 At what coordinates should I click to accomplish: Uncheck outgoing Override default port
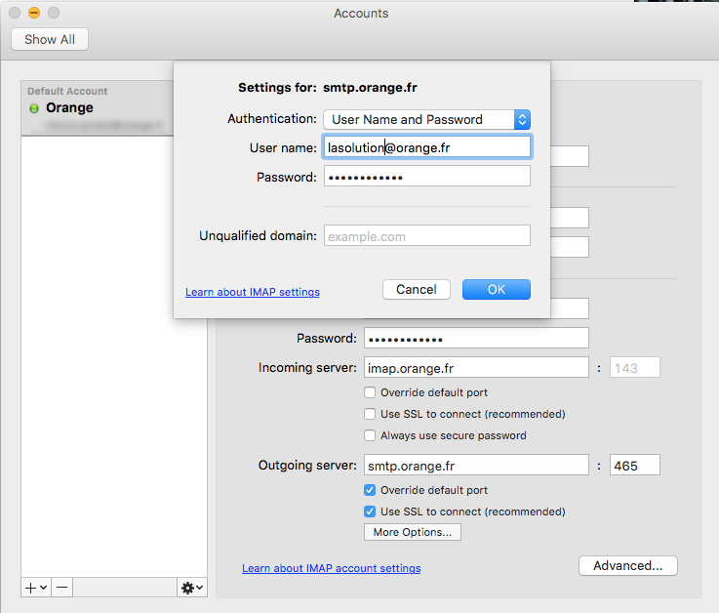tap(370, 490)
